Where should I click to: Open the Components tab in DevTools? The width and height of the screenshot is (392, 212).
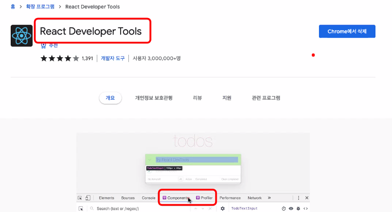click(x=176, y=198)
